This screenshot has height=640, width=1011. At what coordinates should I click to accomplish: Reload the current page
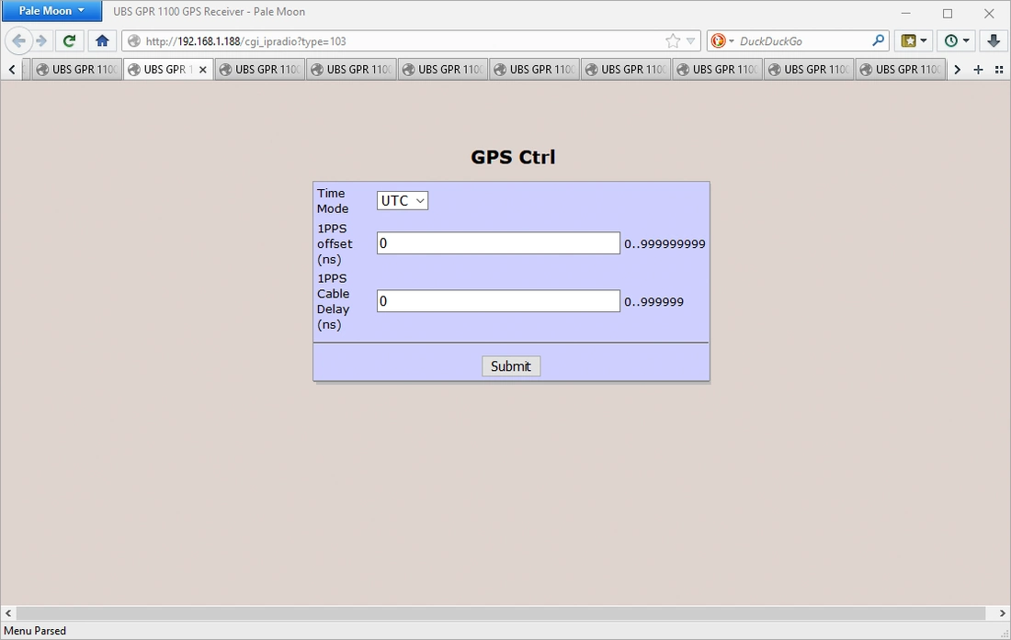pos(69,41)
